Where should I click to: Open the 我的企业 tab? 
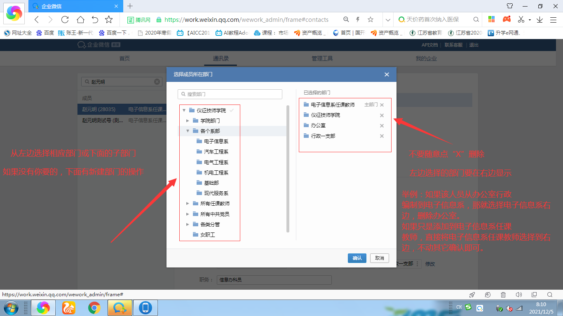426,58
